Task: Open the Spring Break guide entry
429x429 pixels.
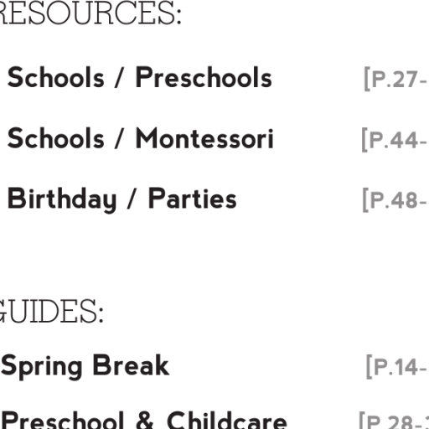Action: point(85,366)
